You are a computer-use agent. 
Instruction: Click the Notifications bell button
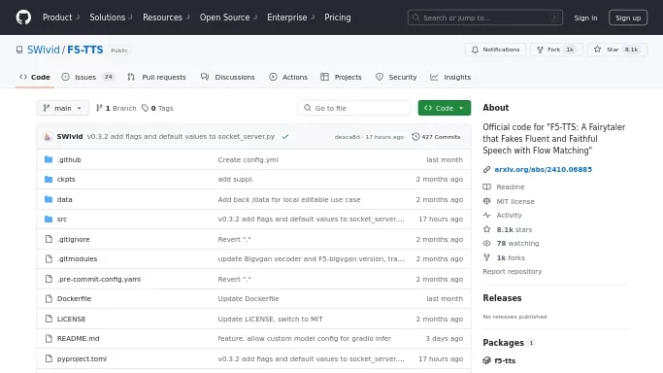pyautogui.click(x=495, y=50)
